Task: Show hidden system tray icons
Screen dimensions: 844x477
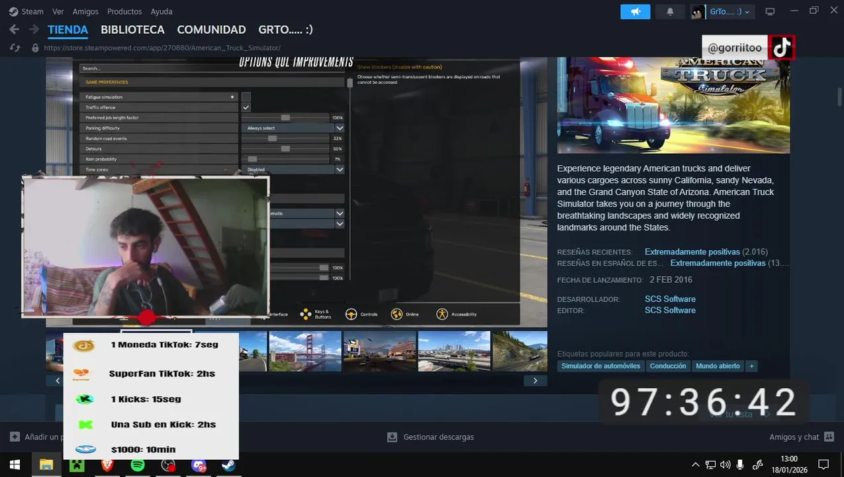Action: (x=695, y=465)
